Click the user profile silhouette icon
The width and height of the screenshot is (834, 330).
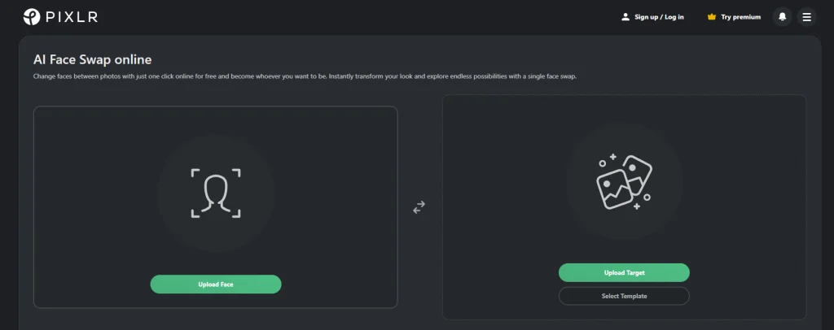pos(625,16)
